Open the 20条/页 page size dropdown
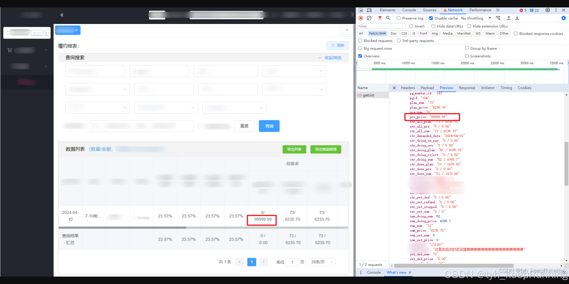569x284 pixels. [320, 262]
